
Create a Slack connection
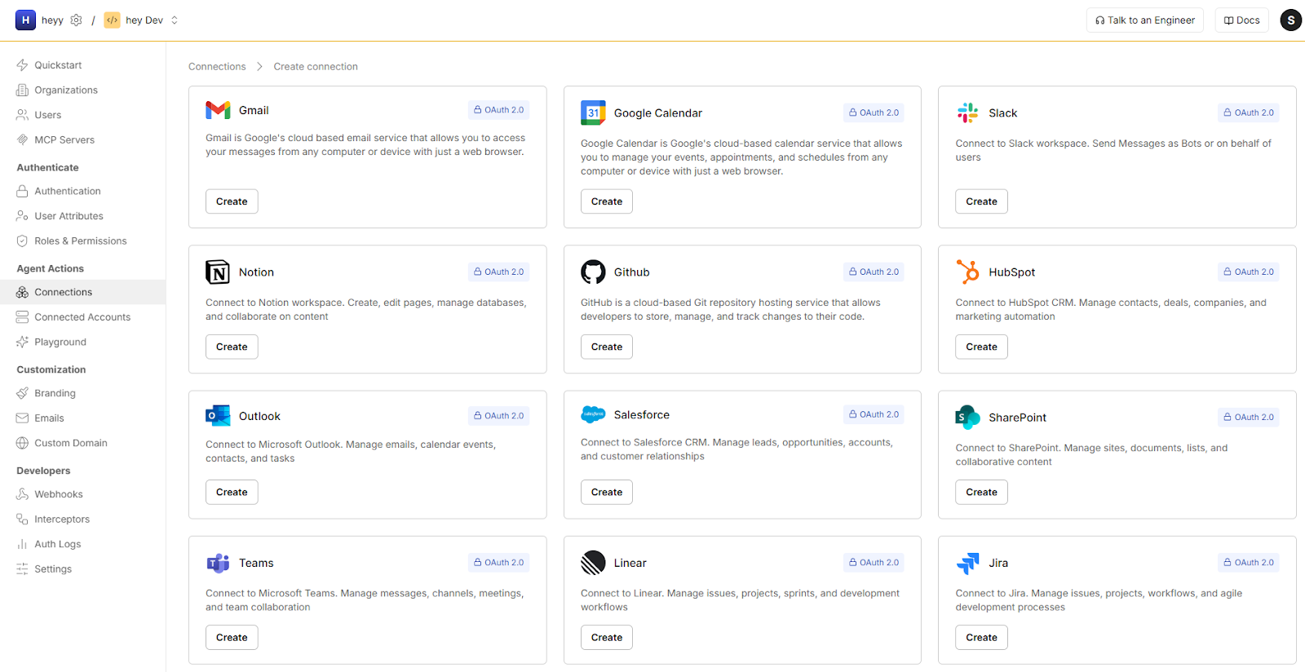981,201
